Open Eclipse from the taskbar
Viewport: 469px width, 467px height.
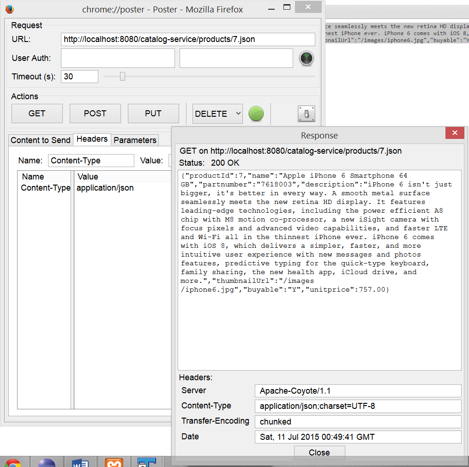[47, 462]
